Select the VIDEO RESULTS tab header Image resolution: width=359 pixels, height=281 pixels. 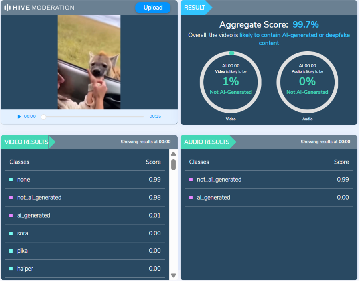tap(26, 142)
